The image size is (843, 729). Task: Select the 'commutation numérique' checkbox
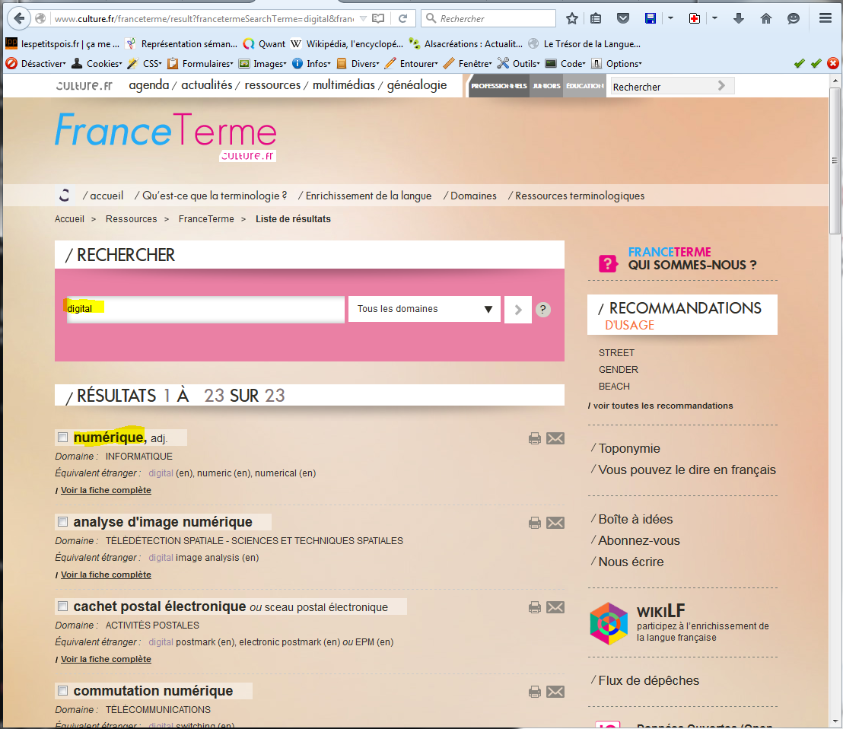coord(63,691)
